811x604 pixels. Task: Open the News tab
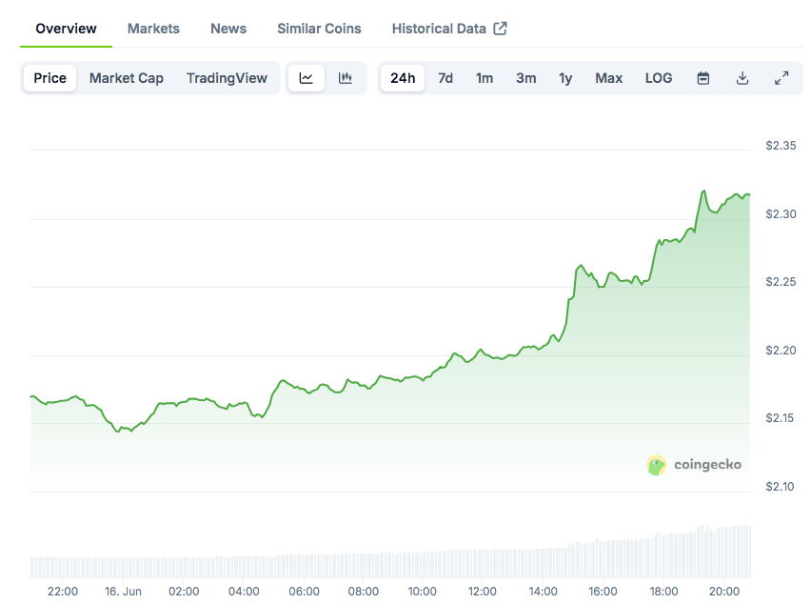click(x=228, y=29)
